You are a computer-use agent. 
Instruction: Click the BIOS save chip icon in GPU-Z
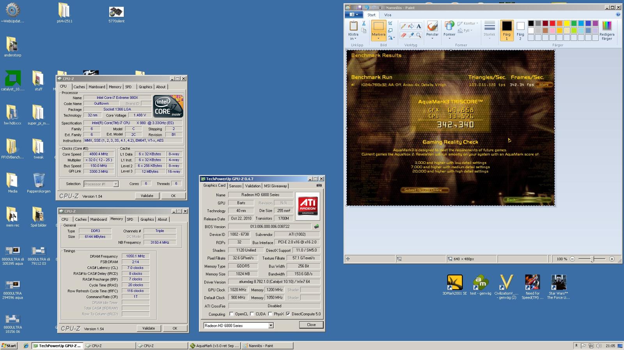coord(316,226)
